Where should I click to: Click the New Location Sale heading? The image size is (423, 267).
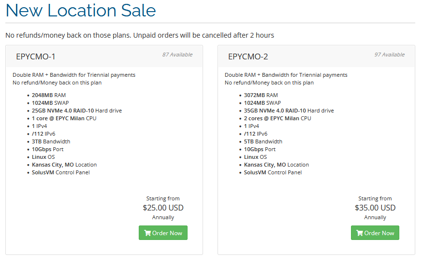point(81,10)
